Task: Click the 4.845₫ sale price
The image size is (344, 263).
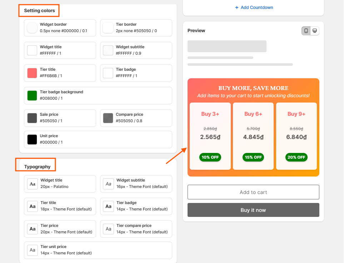Action: click(x=253, y=137)
